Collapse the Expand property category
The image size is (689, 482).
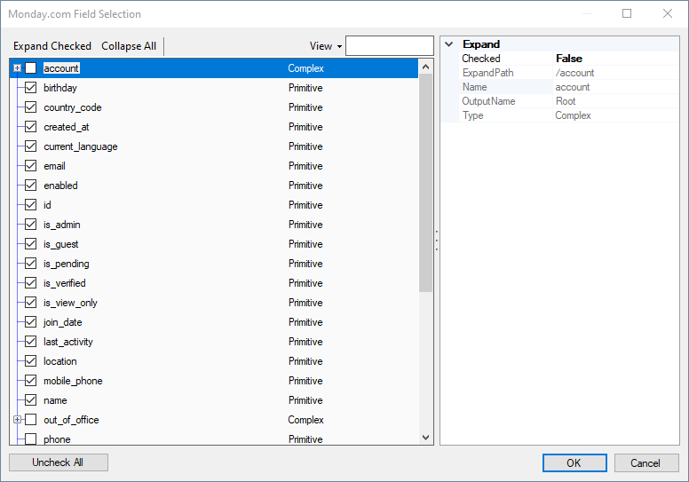coord(449,44)
